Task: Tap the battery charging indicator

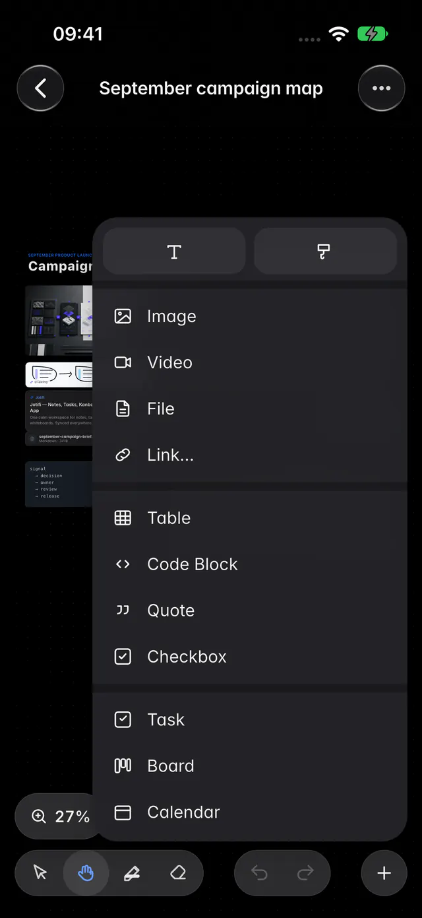Action: coord(373,34)
